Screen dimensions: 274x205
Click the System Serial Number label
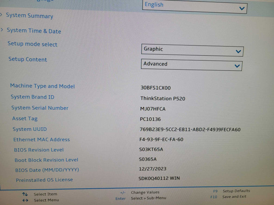tap(40, 108)
